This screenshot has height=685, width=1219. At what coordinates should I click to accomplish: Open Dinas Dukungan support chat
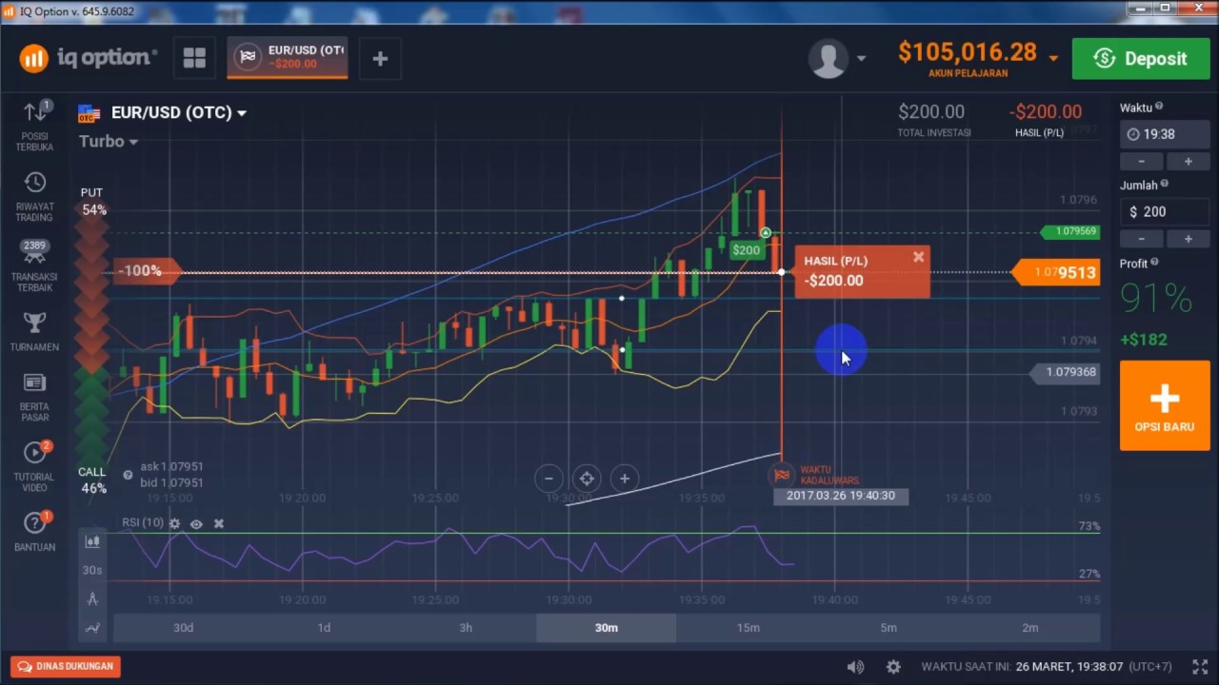tap(66, 667)
